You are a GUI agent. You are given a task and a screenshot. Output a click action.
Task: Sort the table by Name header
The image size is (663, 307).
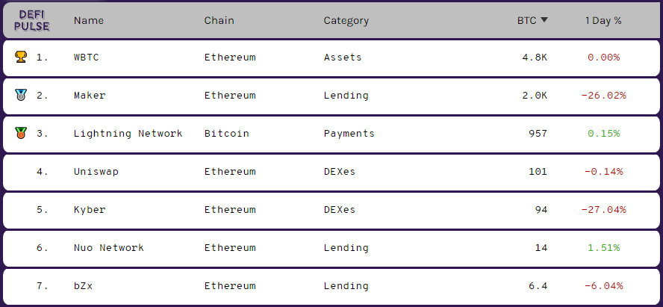[88, 20]
